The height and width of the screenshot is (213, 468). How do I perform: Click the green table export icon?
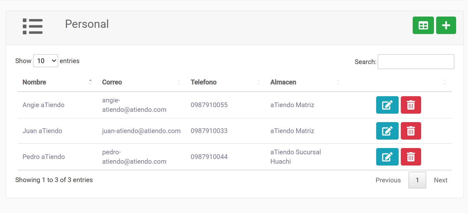[x=423, y=25]
